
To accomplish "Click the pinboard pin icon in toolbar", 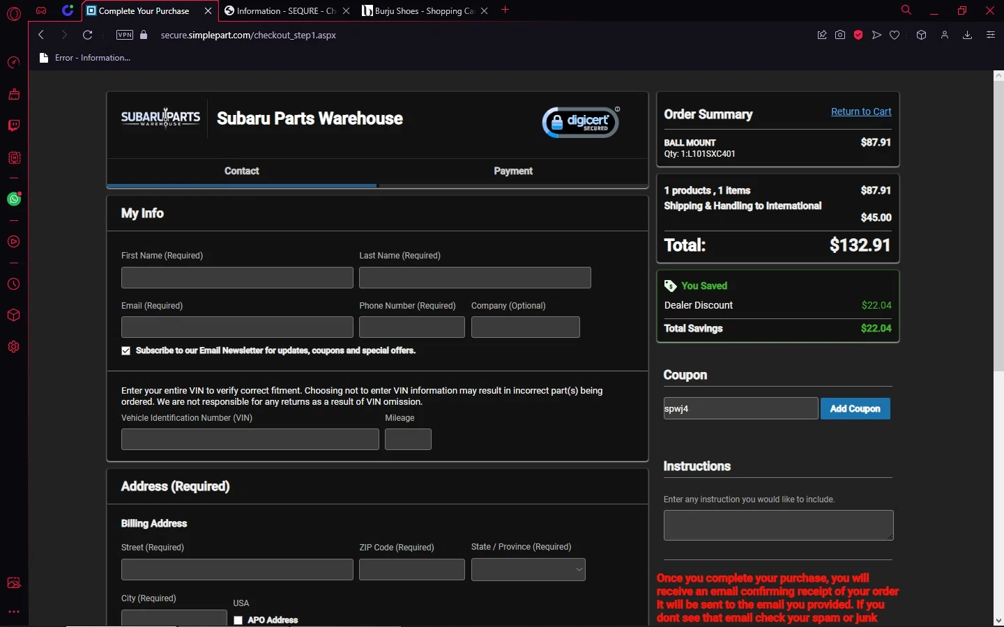I will [822, 35].
